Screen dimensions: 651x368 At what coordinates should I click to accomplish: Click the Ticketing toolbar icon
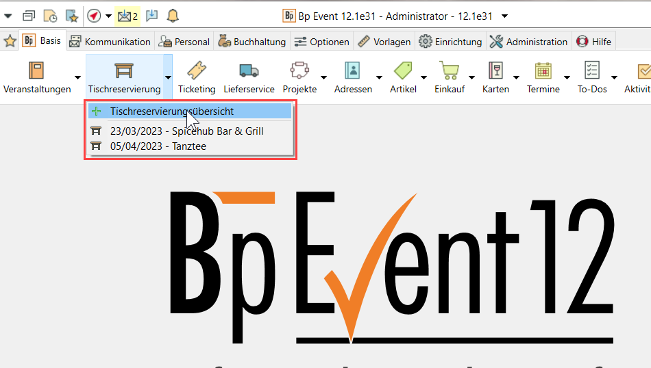tap(196, 71)
